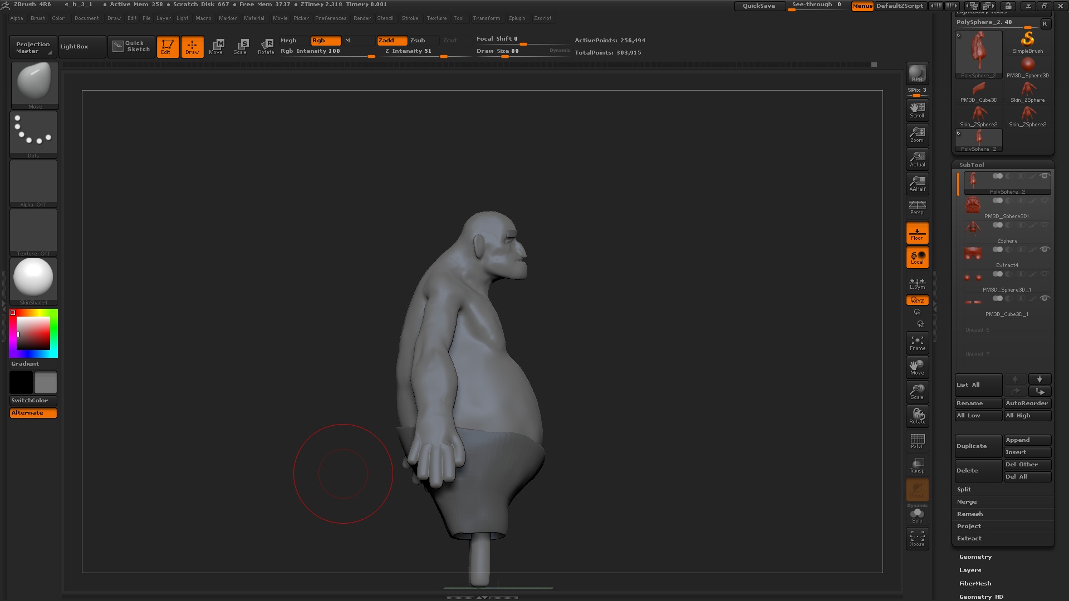Open the Zplugin menu
The height and width of the screenshot is (601, 1069).
(x=517, y=18)
